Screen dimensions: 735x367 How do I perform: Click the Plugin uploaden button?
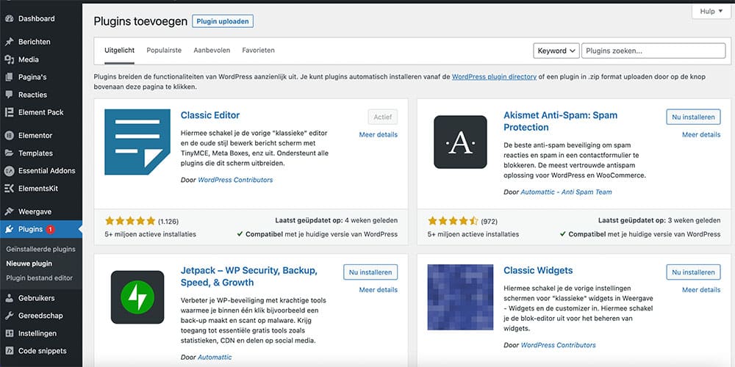point(223,21)
